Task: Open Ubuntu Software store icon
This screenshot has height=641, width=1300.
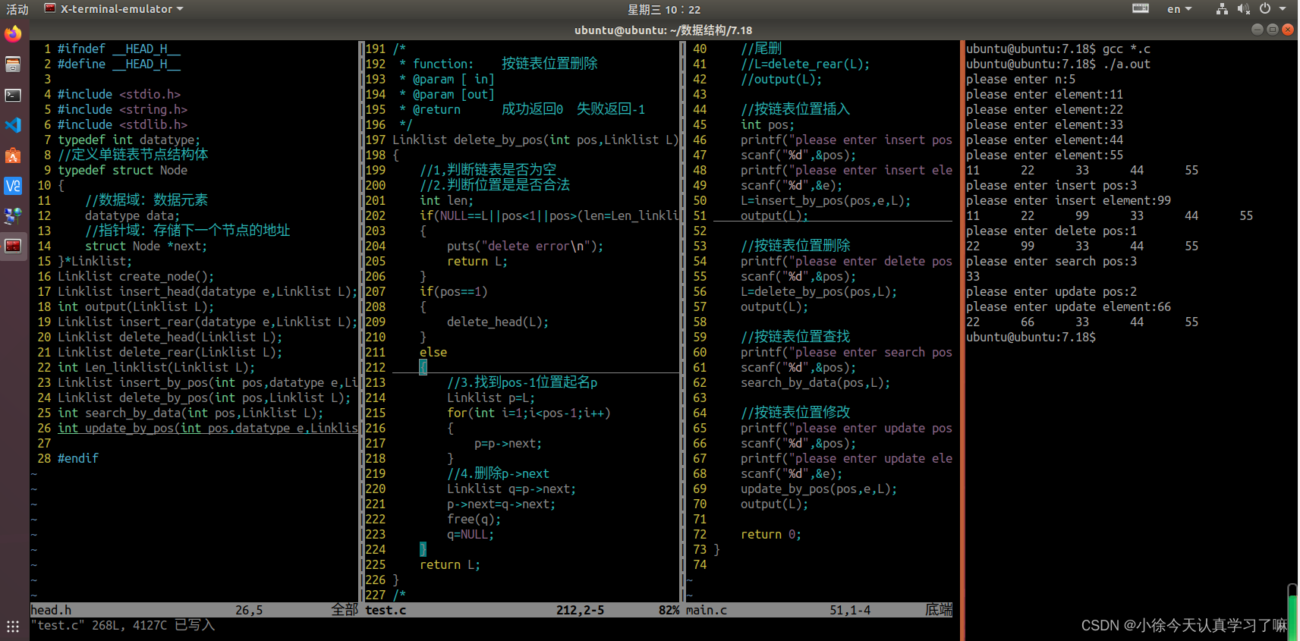Action: (x=13, y=156)
